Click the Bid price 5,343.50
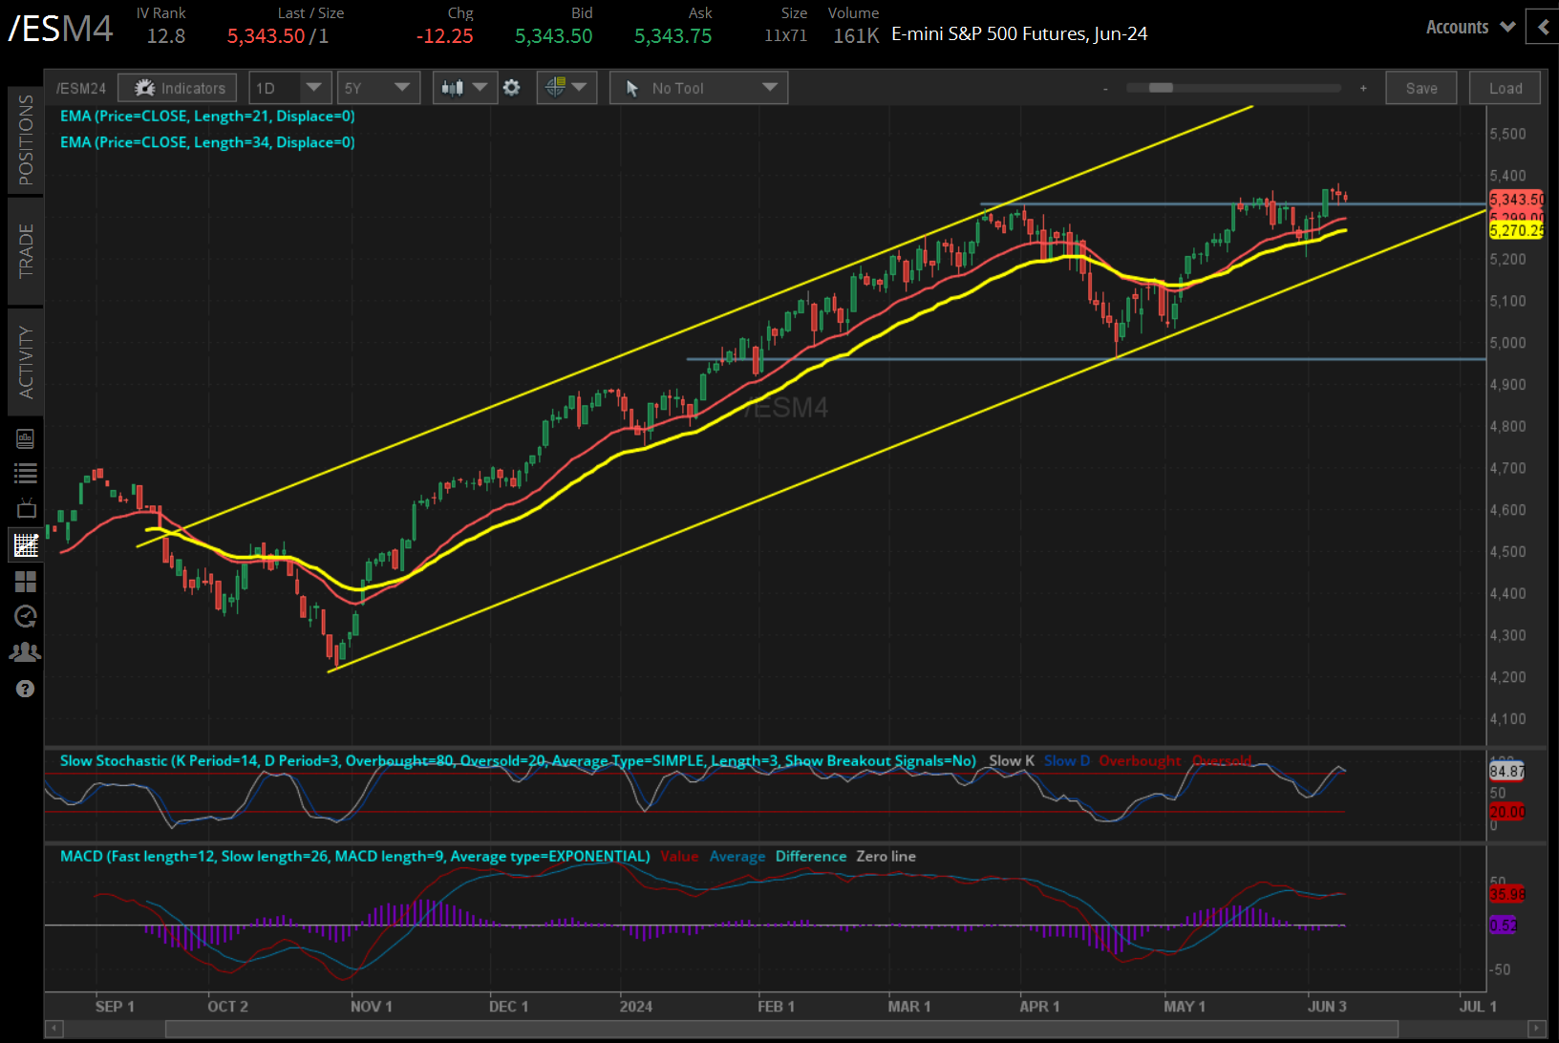The height and width of the screenshot is (1043, 1559). coord(554,36)
